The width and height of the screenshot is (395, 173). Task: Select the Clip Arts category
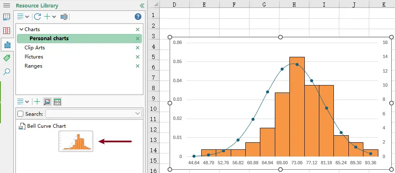pos(35,48)
